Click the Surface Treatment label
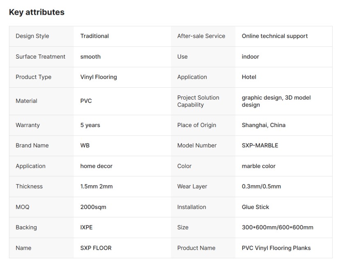 pyautogui.click(x=41, y=57)
